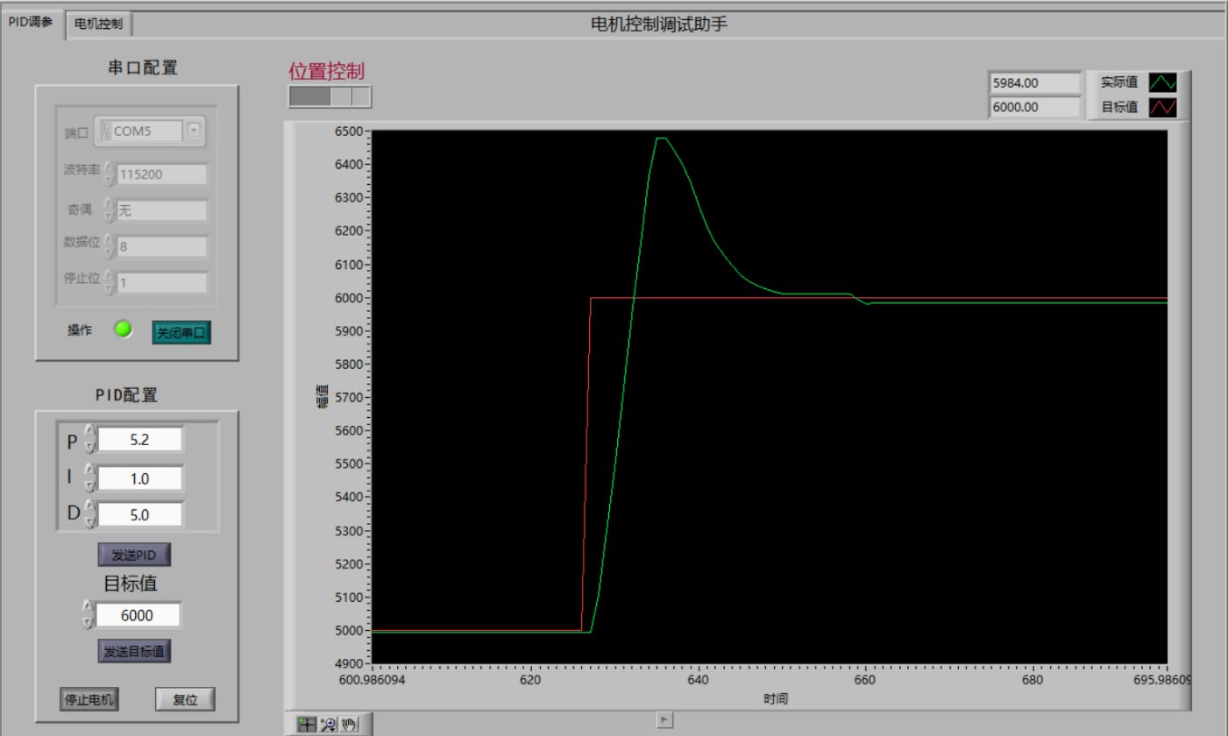
Task: Click the 复位 reset button
Action: pos(185,699)
